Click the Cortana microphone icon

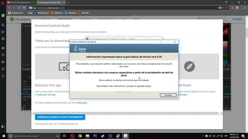(x=58, y=136)
